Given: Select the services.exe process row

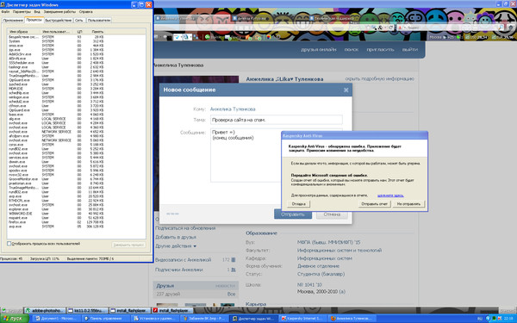Looking at the screenshot, I should click(x=56, y=158).
